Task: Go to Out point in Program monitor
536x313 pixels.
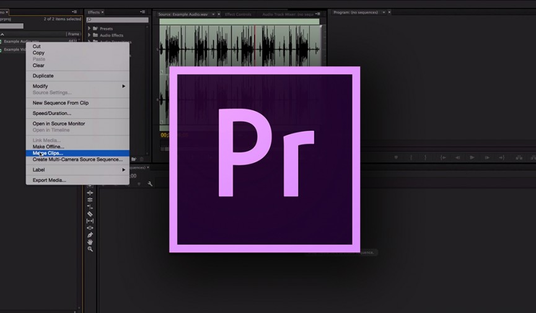Action: click(x=501, y=157)
